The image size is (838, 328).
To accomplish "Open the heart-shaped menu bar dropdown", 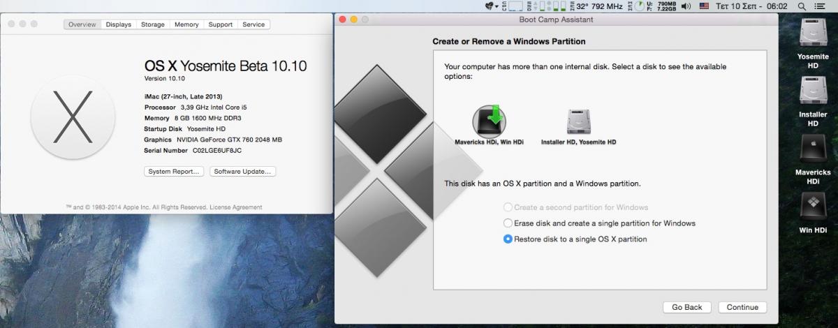I will pos(492,6).
